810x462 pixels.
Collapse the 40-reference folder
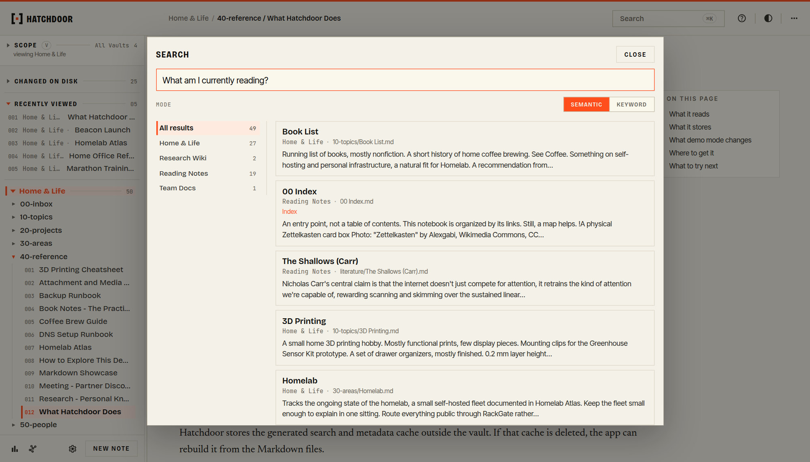[x=13, y=257]
